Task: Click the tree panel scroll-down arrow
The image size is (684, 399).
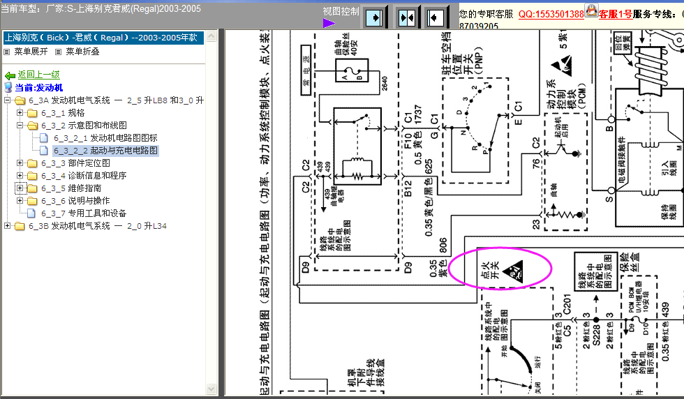Action: click(211, 389)
